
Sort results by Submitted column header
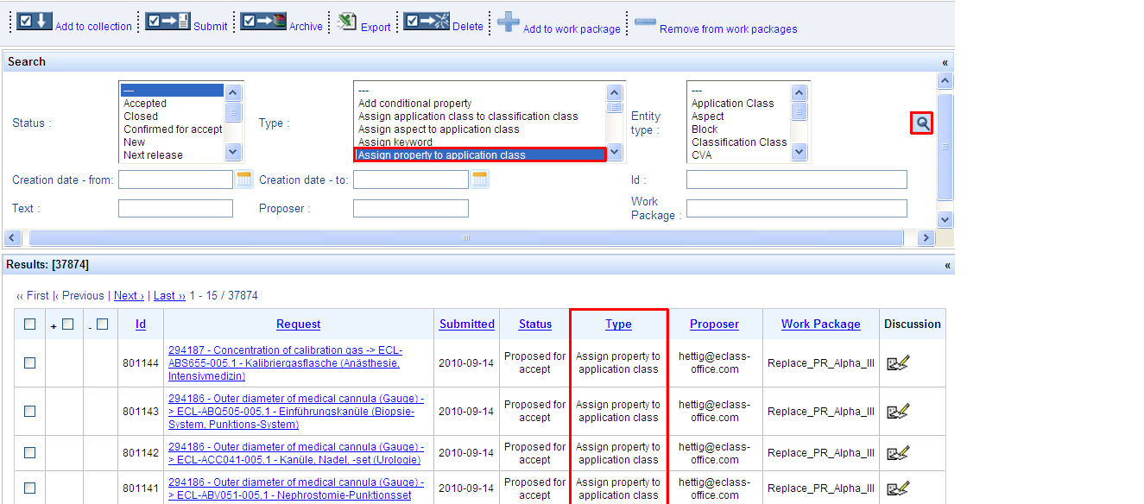pyautogui.click(x=466, y=324)
